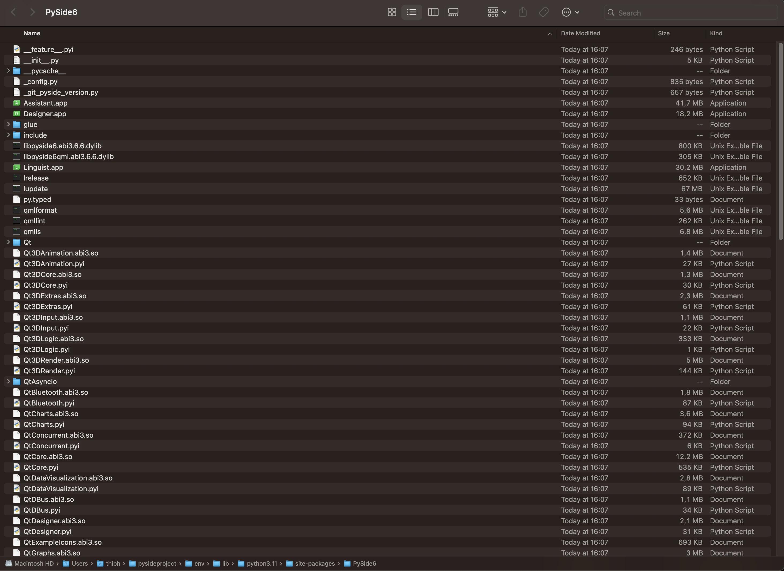Switch to gallery view
The height and width of the screenshot is (571, 784).
coord(453,12)
